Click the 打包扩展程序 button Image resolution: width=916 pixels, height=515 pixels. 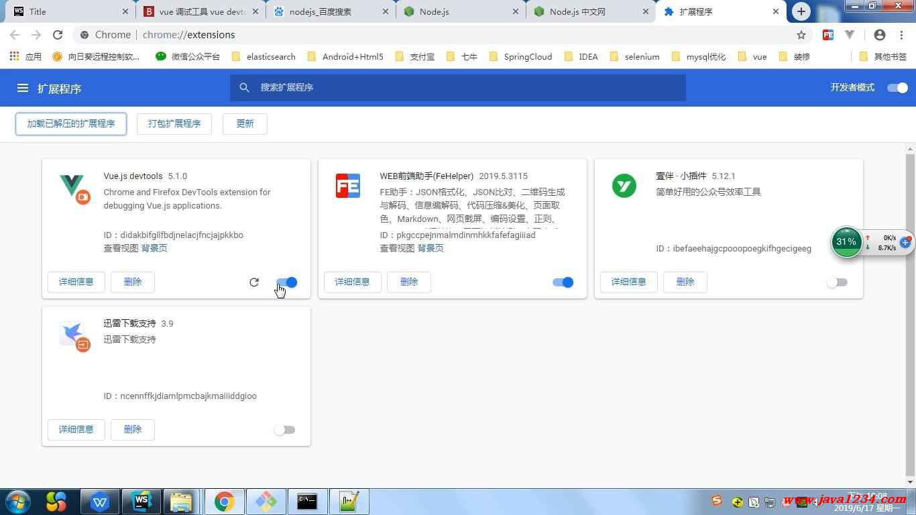[174, 124]
